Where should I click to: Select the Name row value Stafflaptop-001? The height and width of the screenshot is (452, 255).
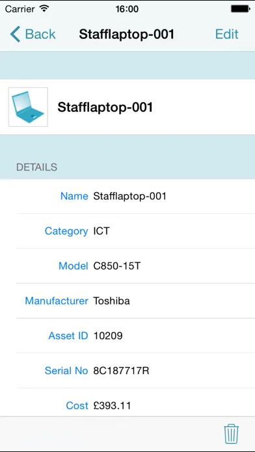[130, 196]
